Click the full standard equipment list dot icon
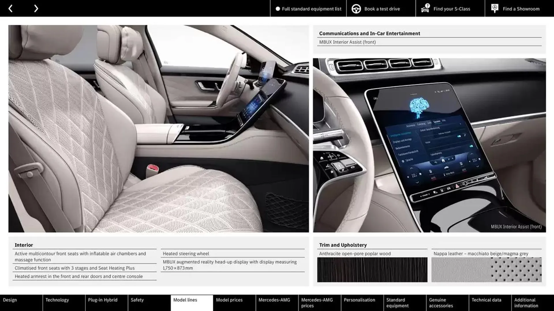This screenshot has height=311, width=554. 277,8
